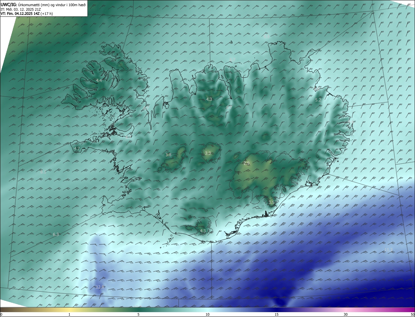Click the 3.5 precipitation value label
Image resolution: width=415 pixels, height=317 pixels.
pos(271,203)
